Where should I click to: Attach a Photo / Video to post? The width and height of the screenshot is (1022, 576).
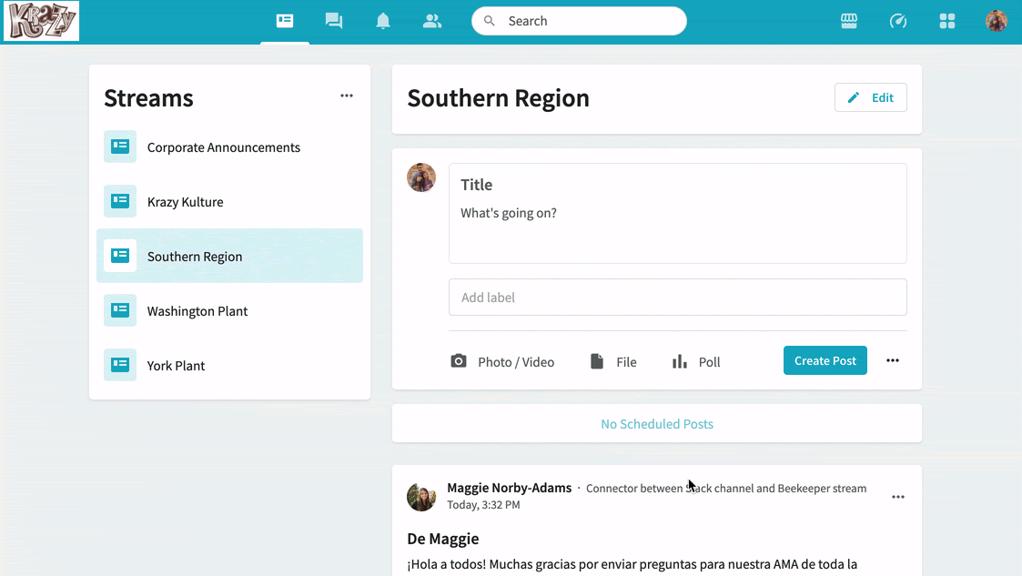click(502, 362)
